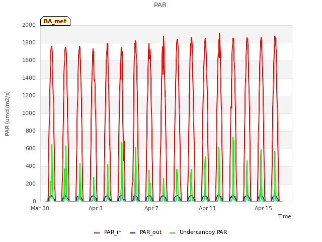This screenshot has height=242, width=322.
Task: Click the 0 y-axis tick label
Action: [34, 201]
